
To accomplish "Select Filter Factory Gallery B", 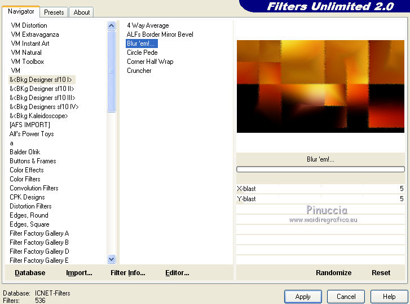I will point(39,242).
